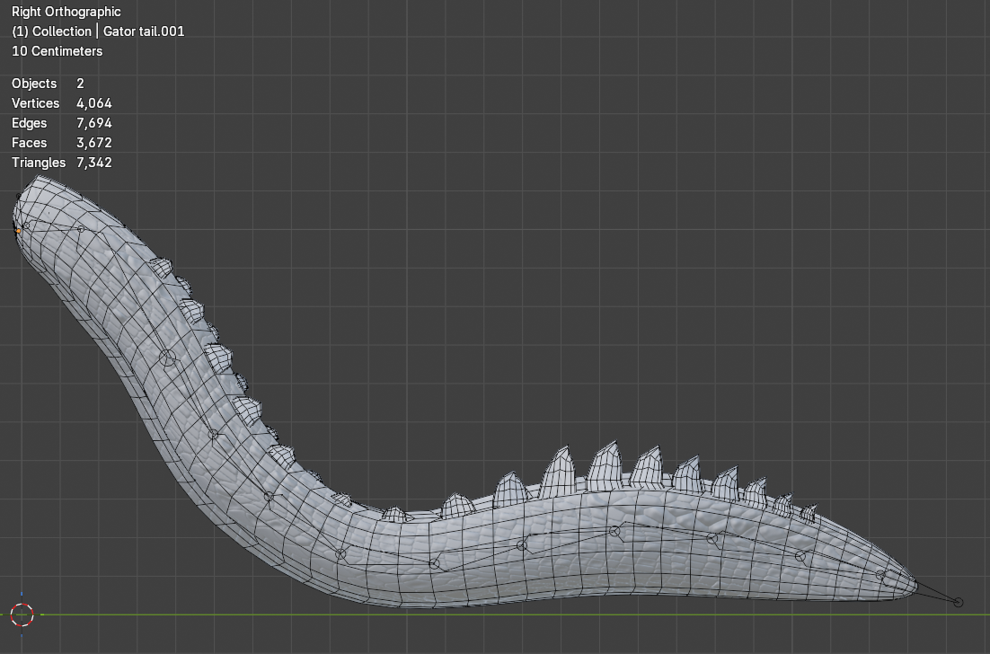Click the orange object origin dot
Image resolution: width=990 pixels, height=654 pixels.
tap(18, 231)
